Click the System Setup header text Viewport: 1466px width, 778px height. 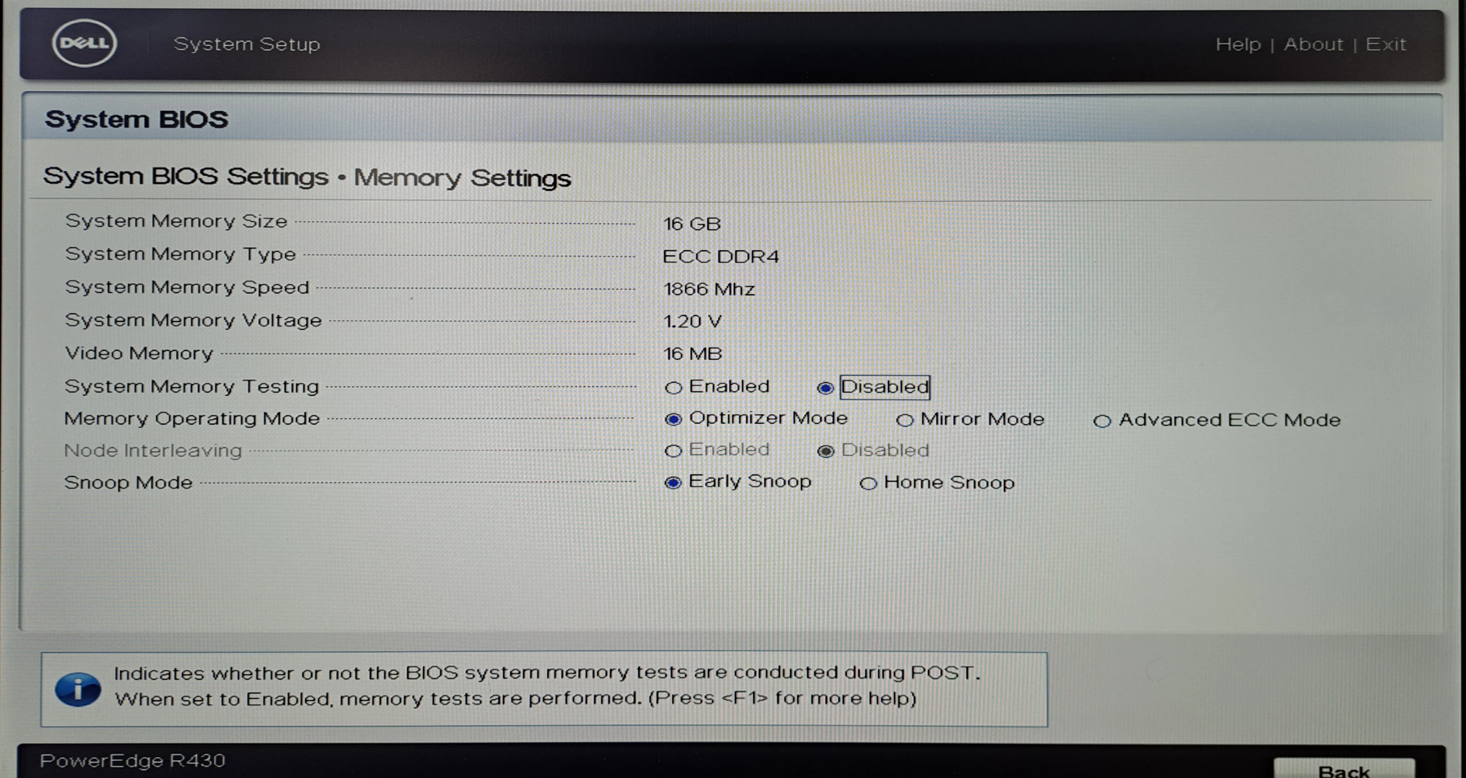pos(246,44)
